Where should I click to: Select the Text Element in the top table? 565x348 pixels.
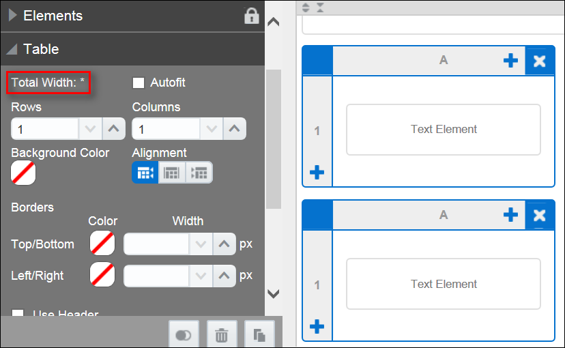click(x=444, y=130)
